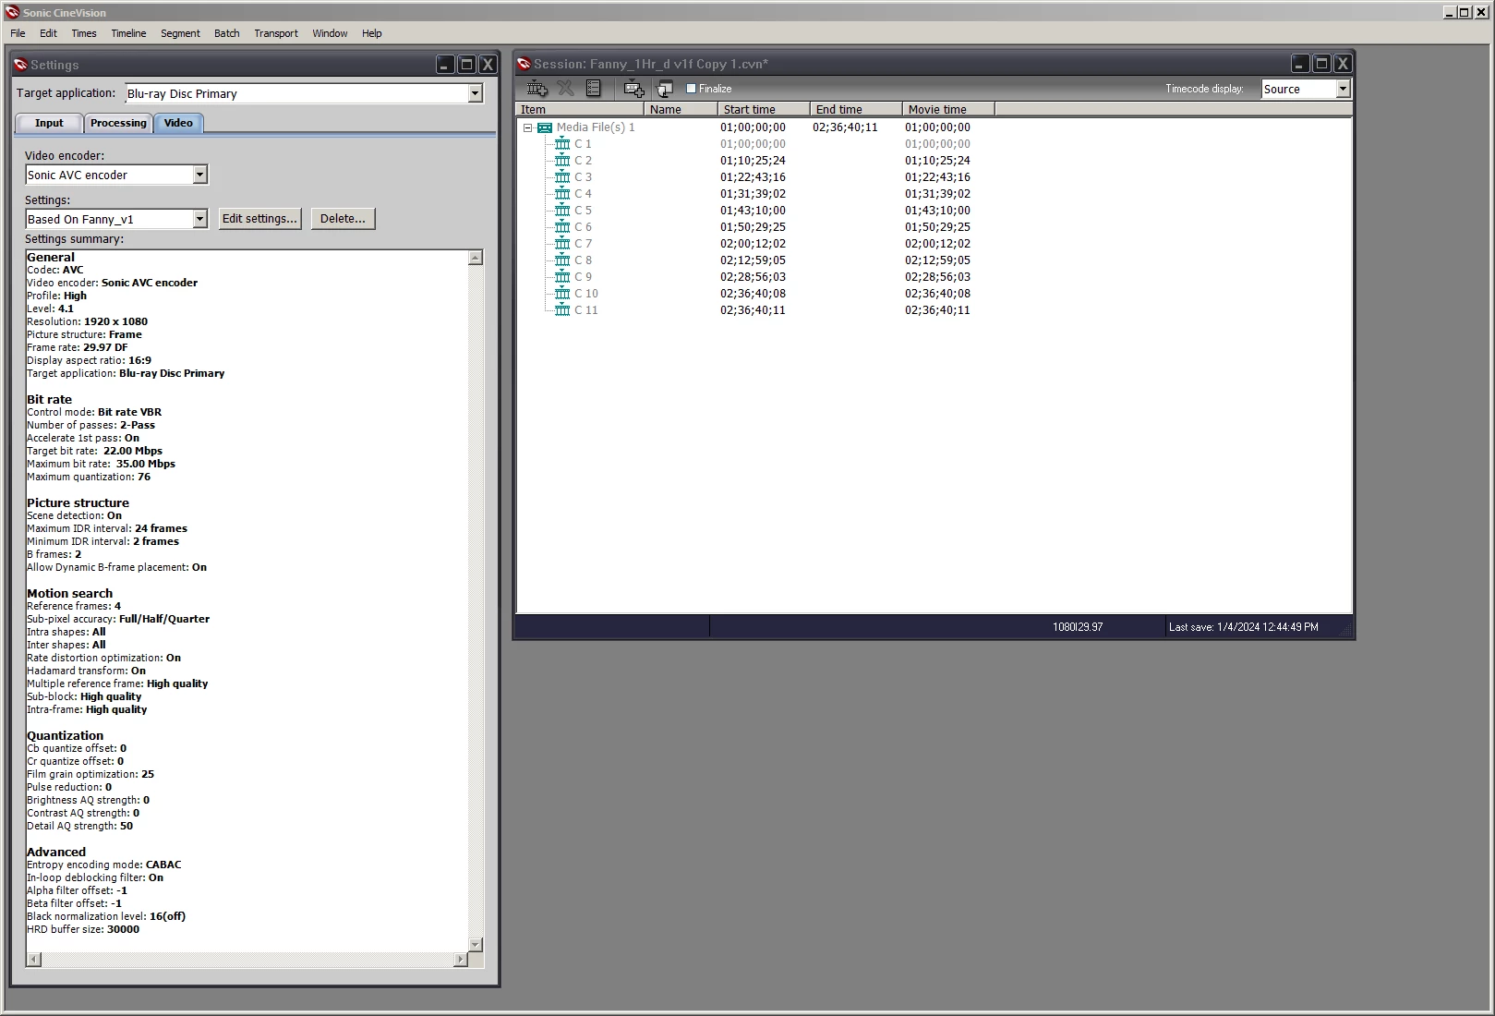Viewport: 1495px width, 1016px height.
Task: Click the Item column header
Action: [x=580, y=109]
